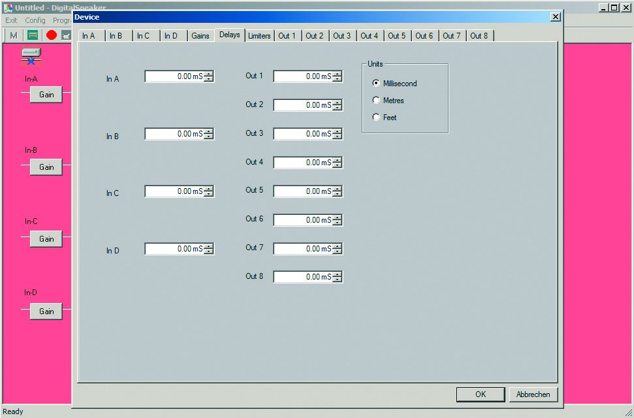Focus the In D delay value field

174,248
